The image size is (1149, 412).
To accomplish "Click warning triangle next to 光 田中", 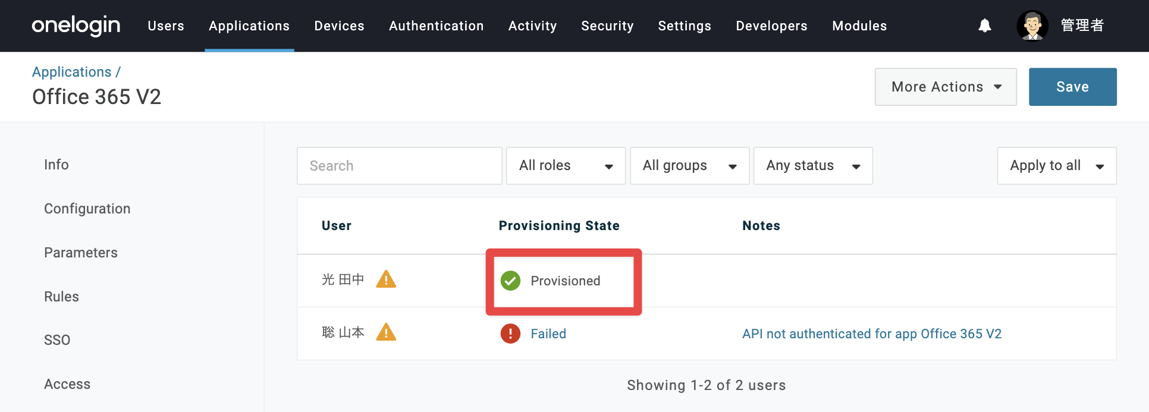I will pyautogui.click(x=386, y=279).
